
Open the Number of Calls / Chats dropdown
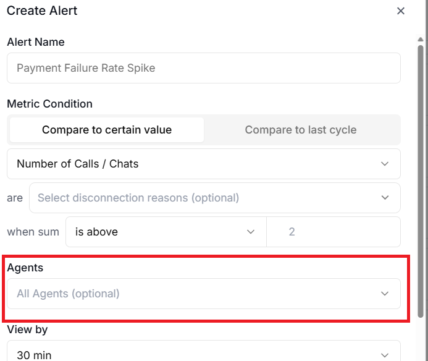185,164
